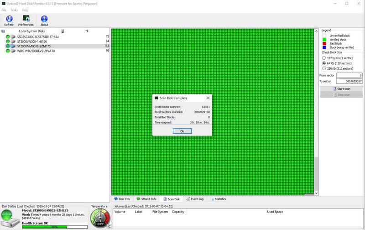Click the °F temperature column header

click(87, 31)
